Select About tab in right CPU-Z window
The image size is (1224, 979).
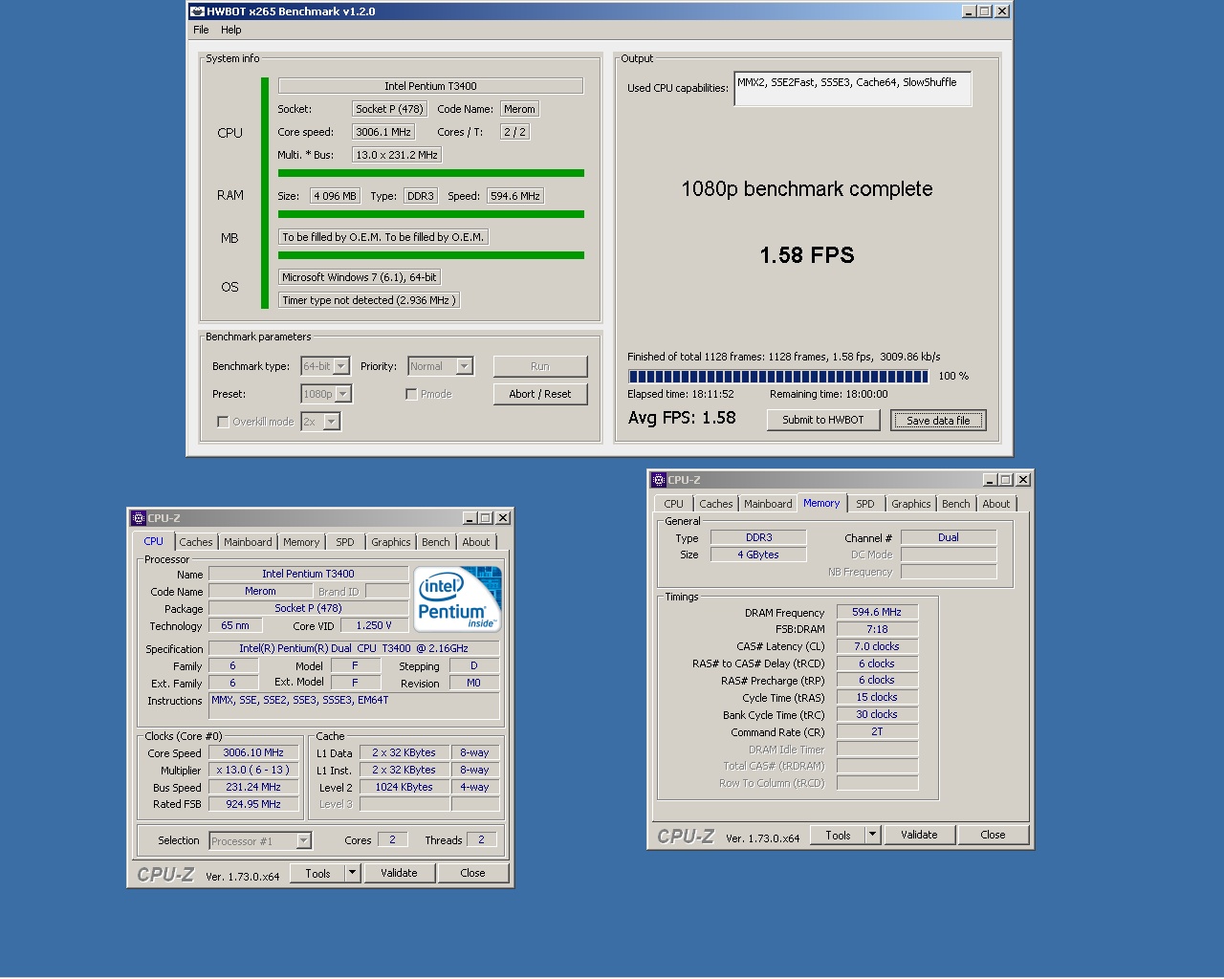coord(996,504)
